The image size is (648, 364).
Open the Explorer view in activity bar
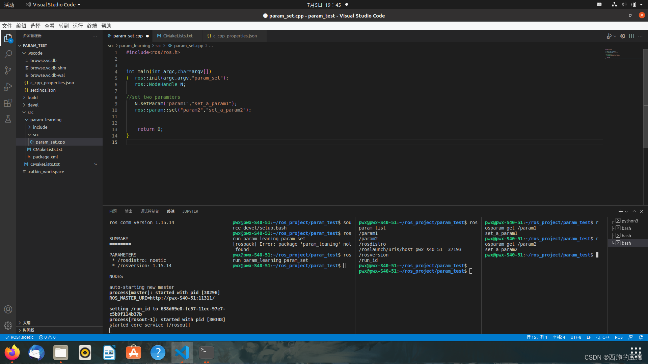tap(8, 38)
